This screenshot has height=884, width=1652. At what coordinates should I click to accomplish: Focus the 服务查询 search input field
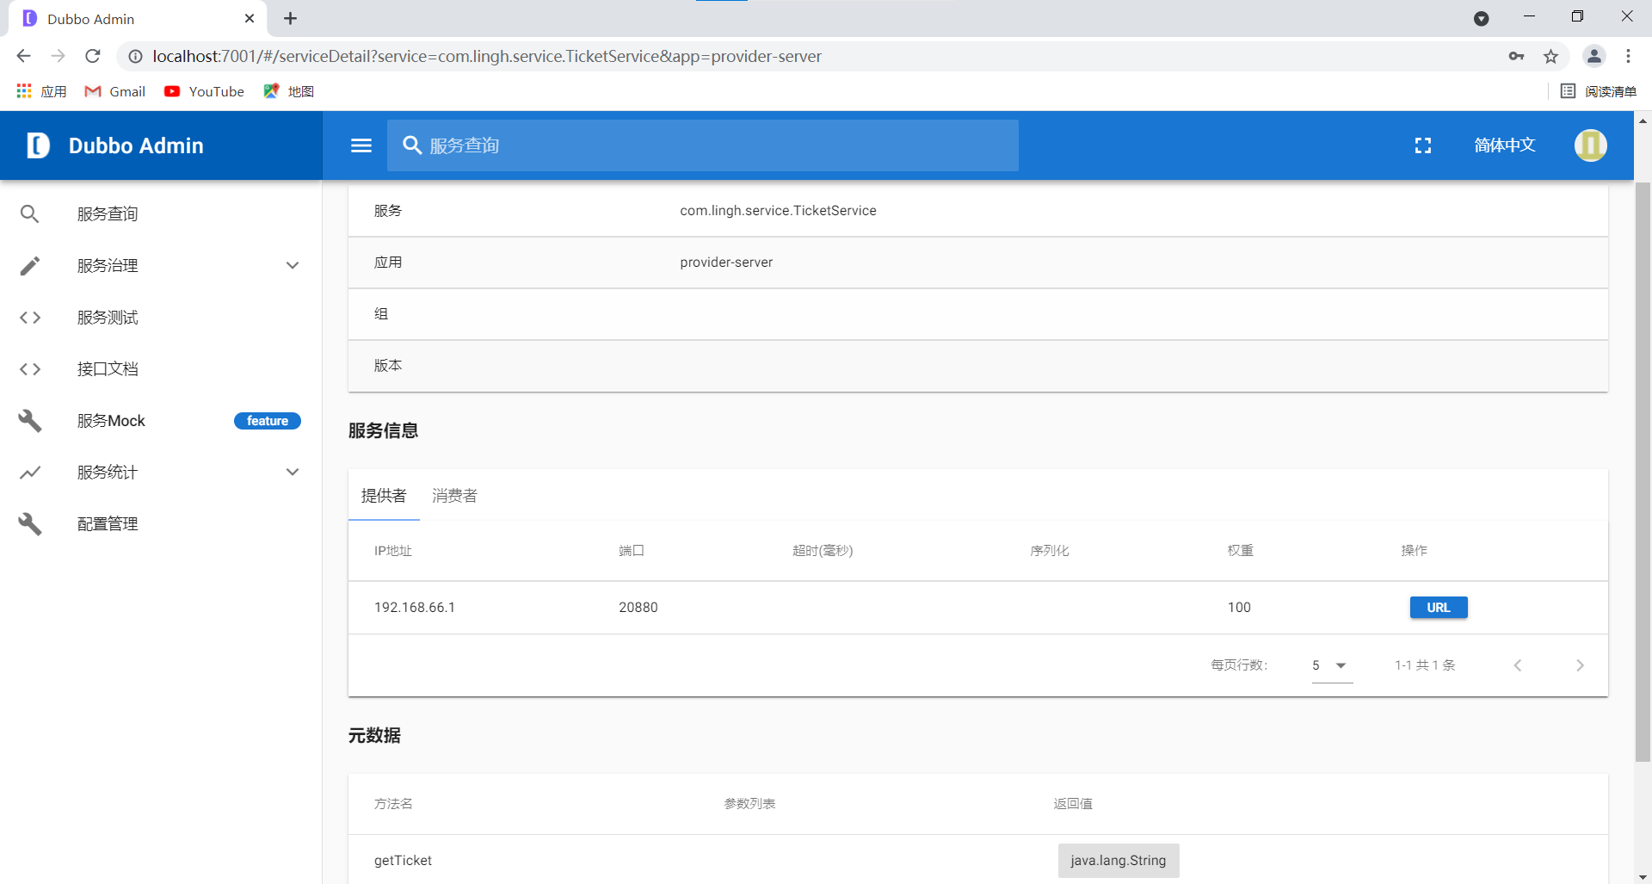point(702,145)
